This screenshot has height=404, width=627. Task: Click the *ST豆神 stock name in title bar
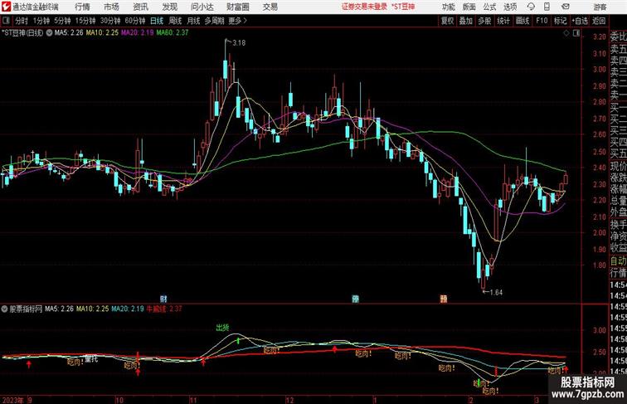click(x=403, y=7)
